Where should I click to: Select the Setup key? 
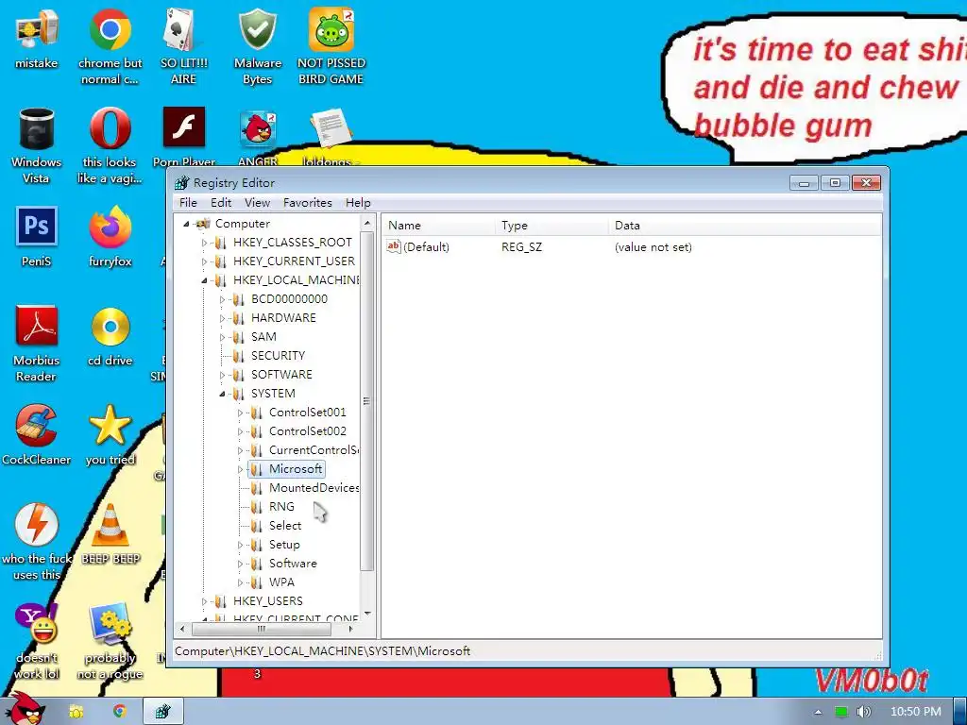pos(284,545)
